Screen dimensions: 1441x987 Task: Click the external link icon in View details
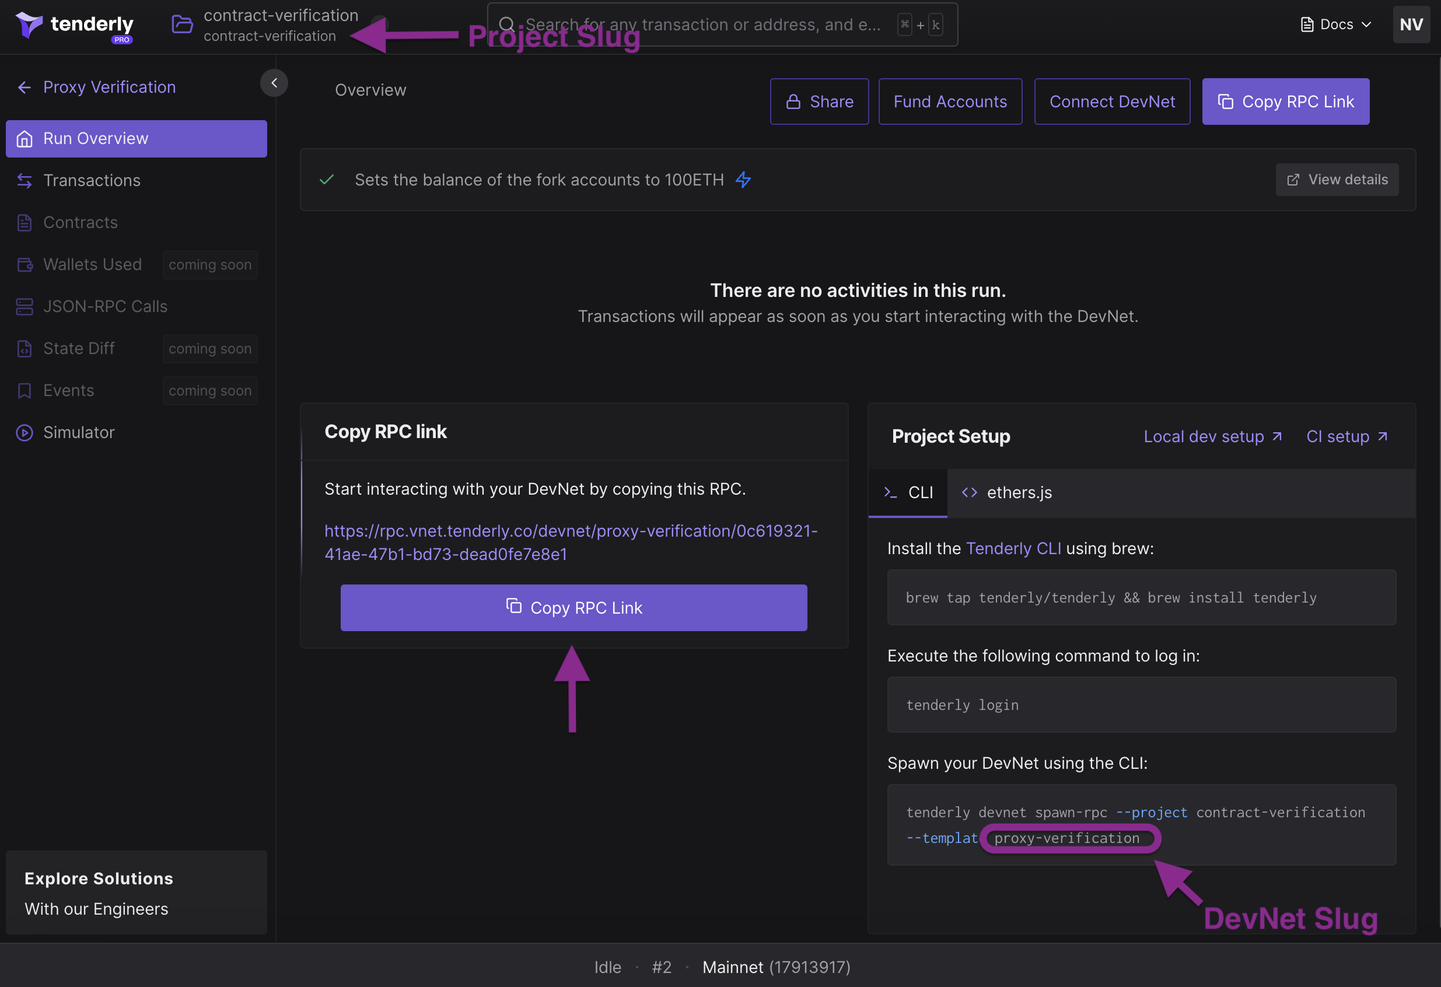click(1293, 180)
